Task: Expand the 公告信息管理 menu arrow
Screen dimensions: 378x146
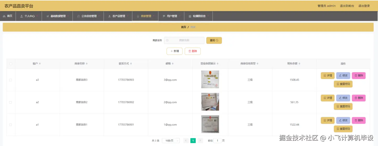Action: (x=99, y=16)
